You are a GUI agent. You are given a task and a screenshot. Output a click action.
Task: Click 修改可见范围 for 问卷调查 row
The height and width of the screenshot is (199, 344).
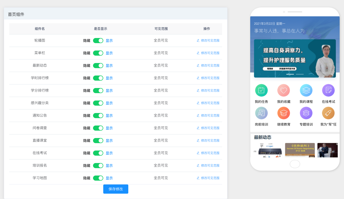pyautogui.click(x=208, y=128)
